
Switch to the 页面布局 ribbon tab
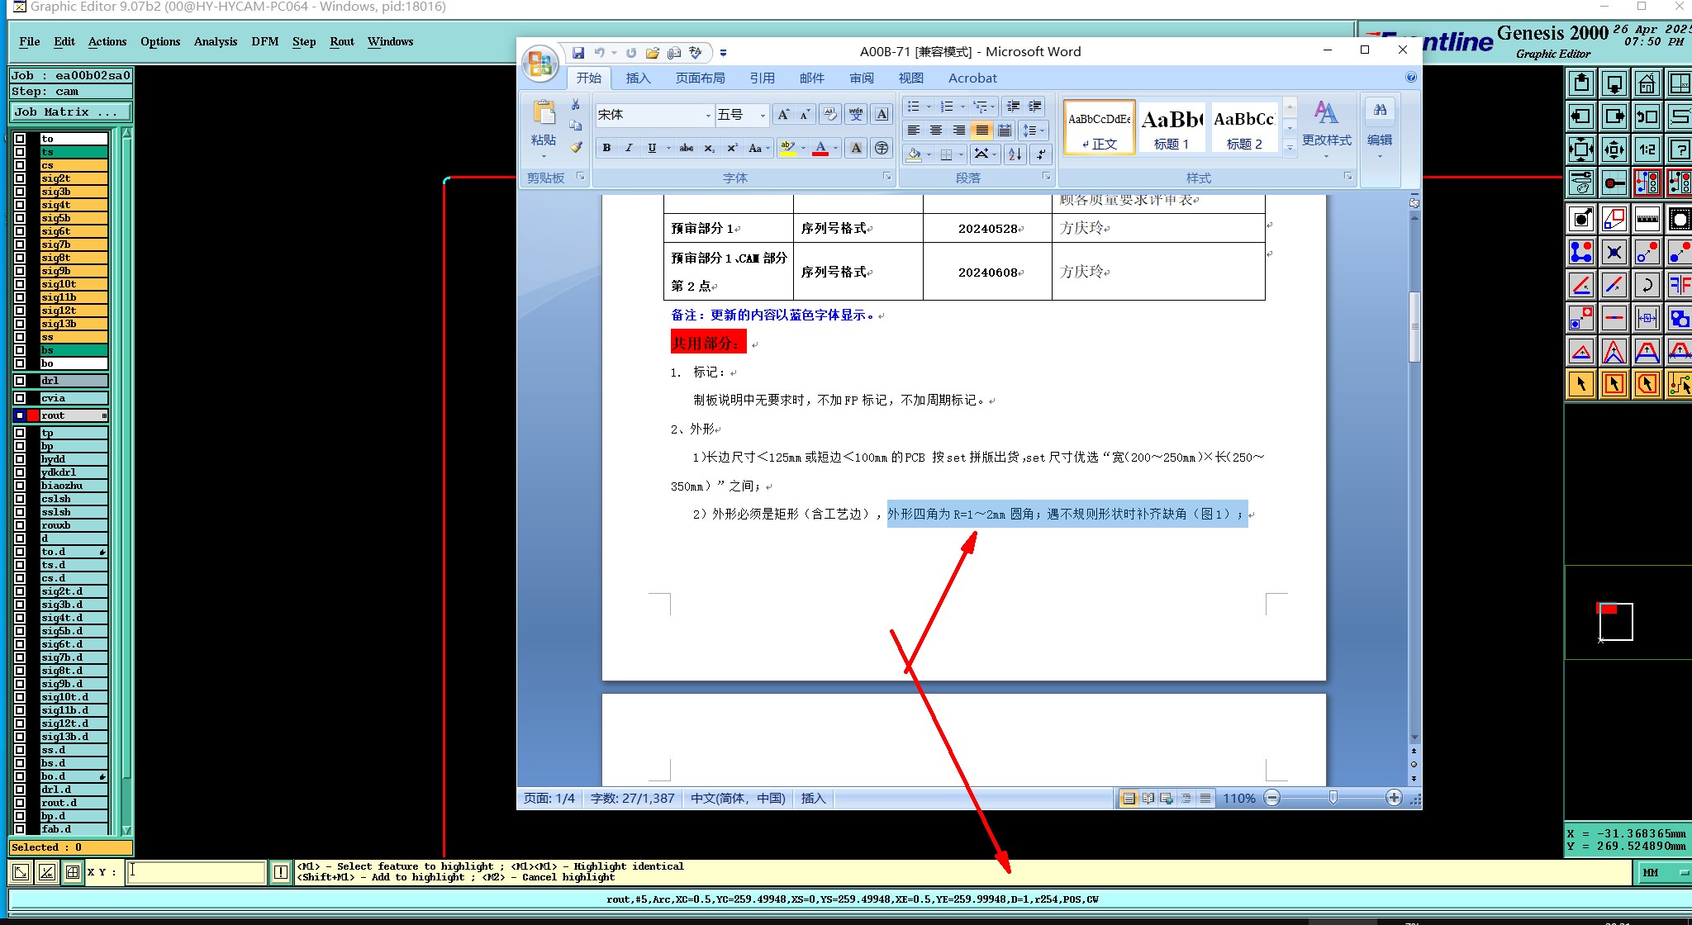pos(700,78)
